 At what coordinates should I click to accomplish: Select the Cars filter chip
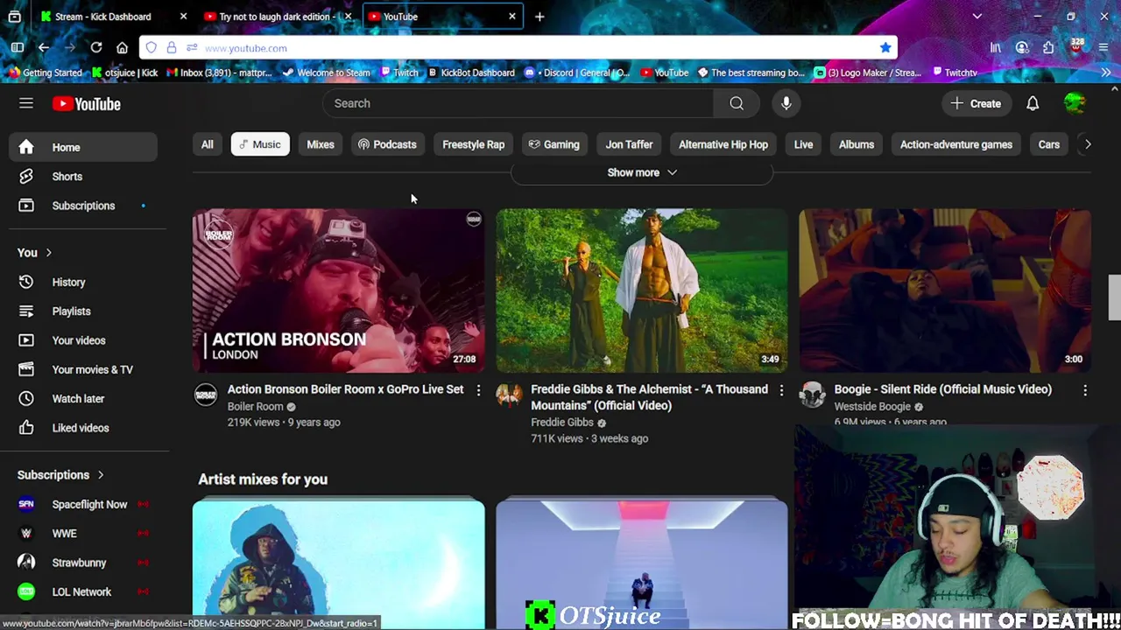pos(1048,144)
